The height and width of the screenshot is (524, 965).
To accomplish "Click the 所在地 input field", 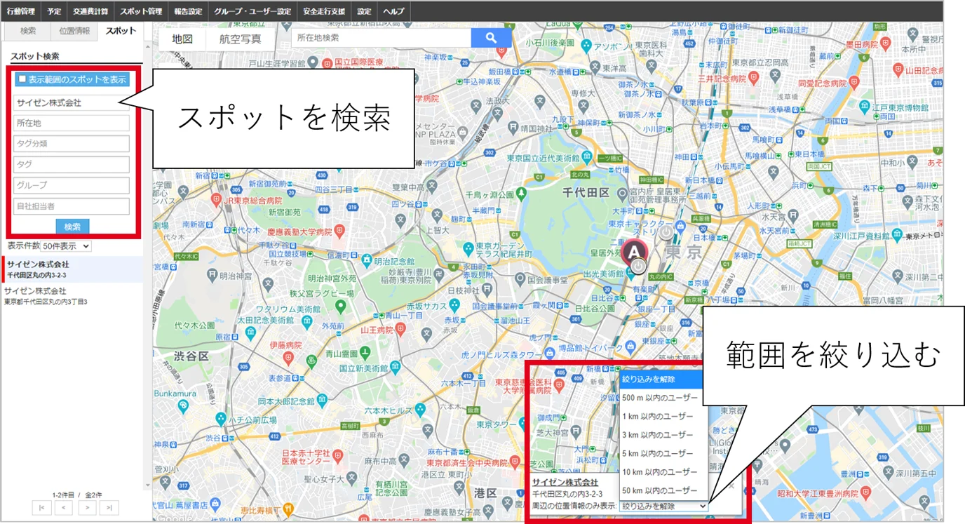I will (x=72, y=123).
